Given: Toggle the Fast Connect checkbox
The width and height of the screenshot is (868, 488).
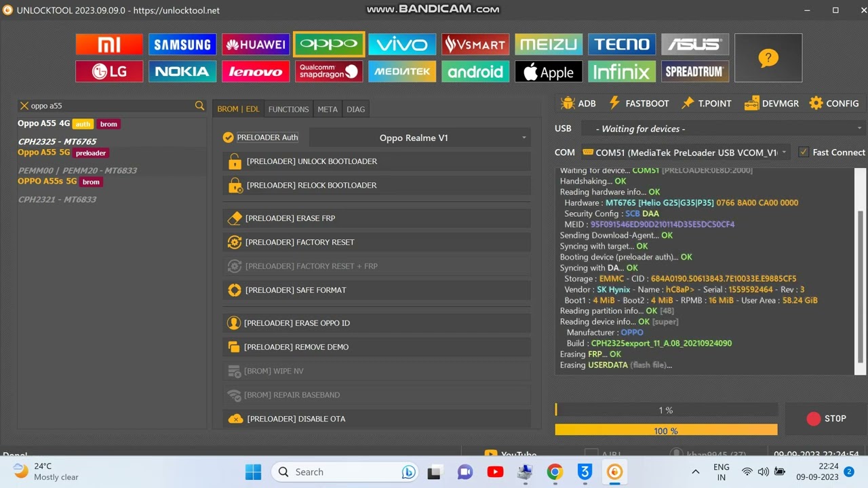Looking at the screenshot, I should 831,152.
